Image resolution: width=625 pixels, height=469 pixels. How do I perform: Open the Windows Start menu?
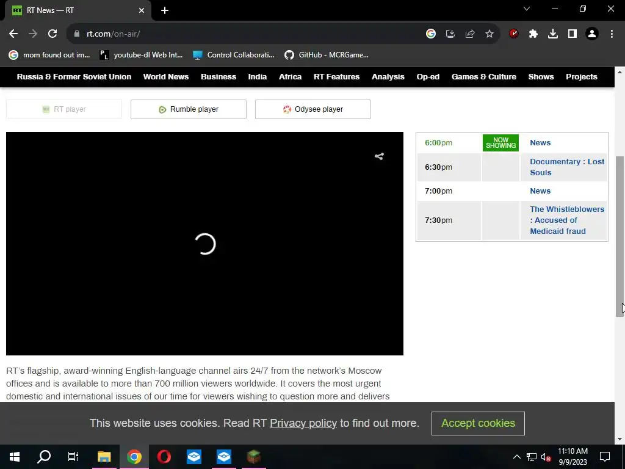[x=15, y=457]
